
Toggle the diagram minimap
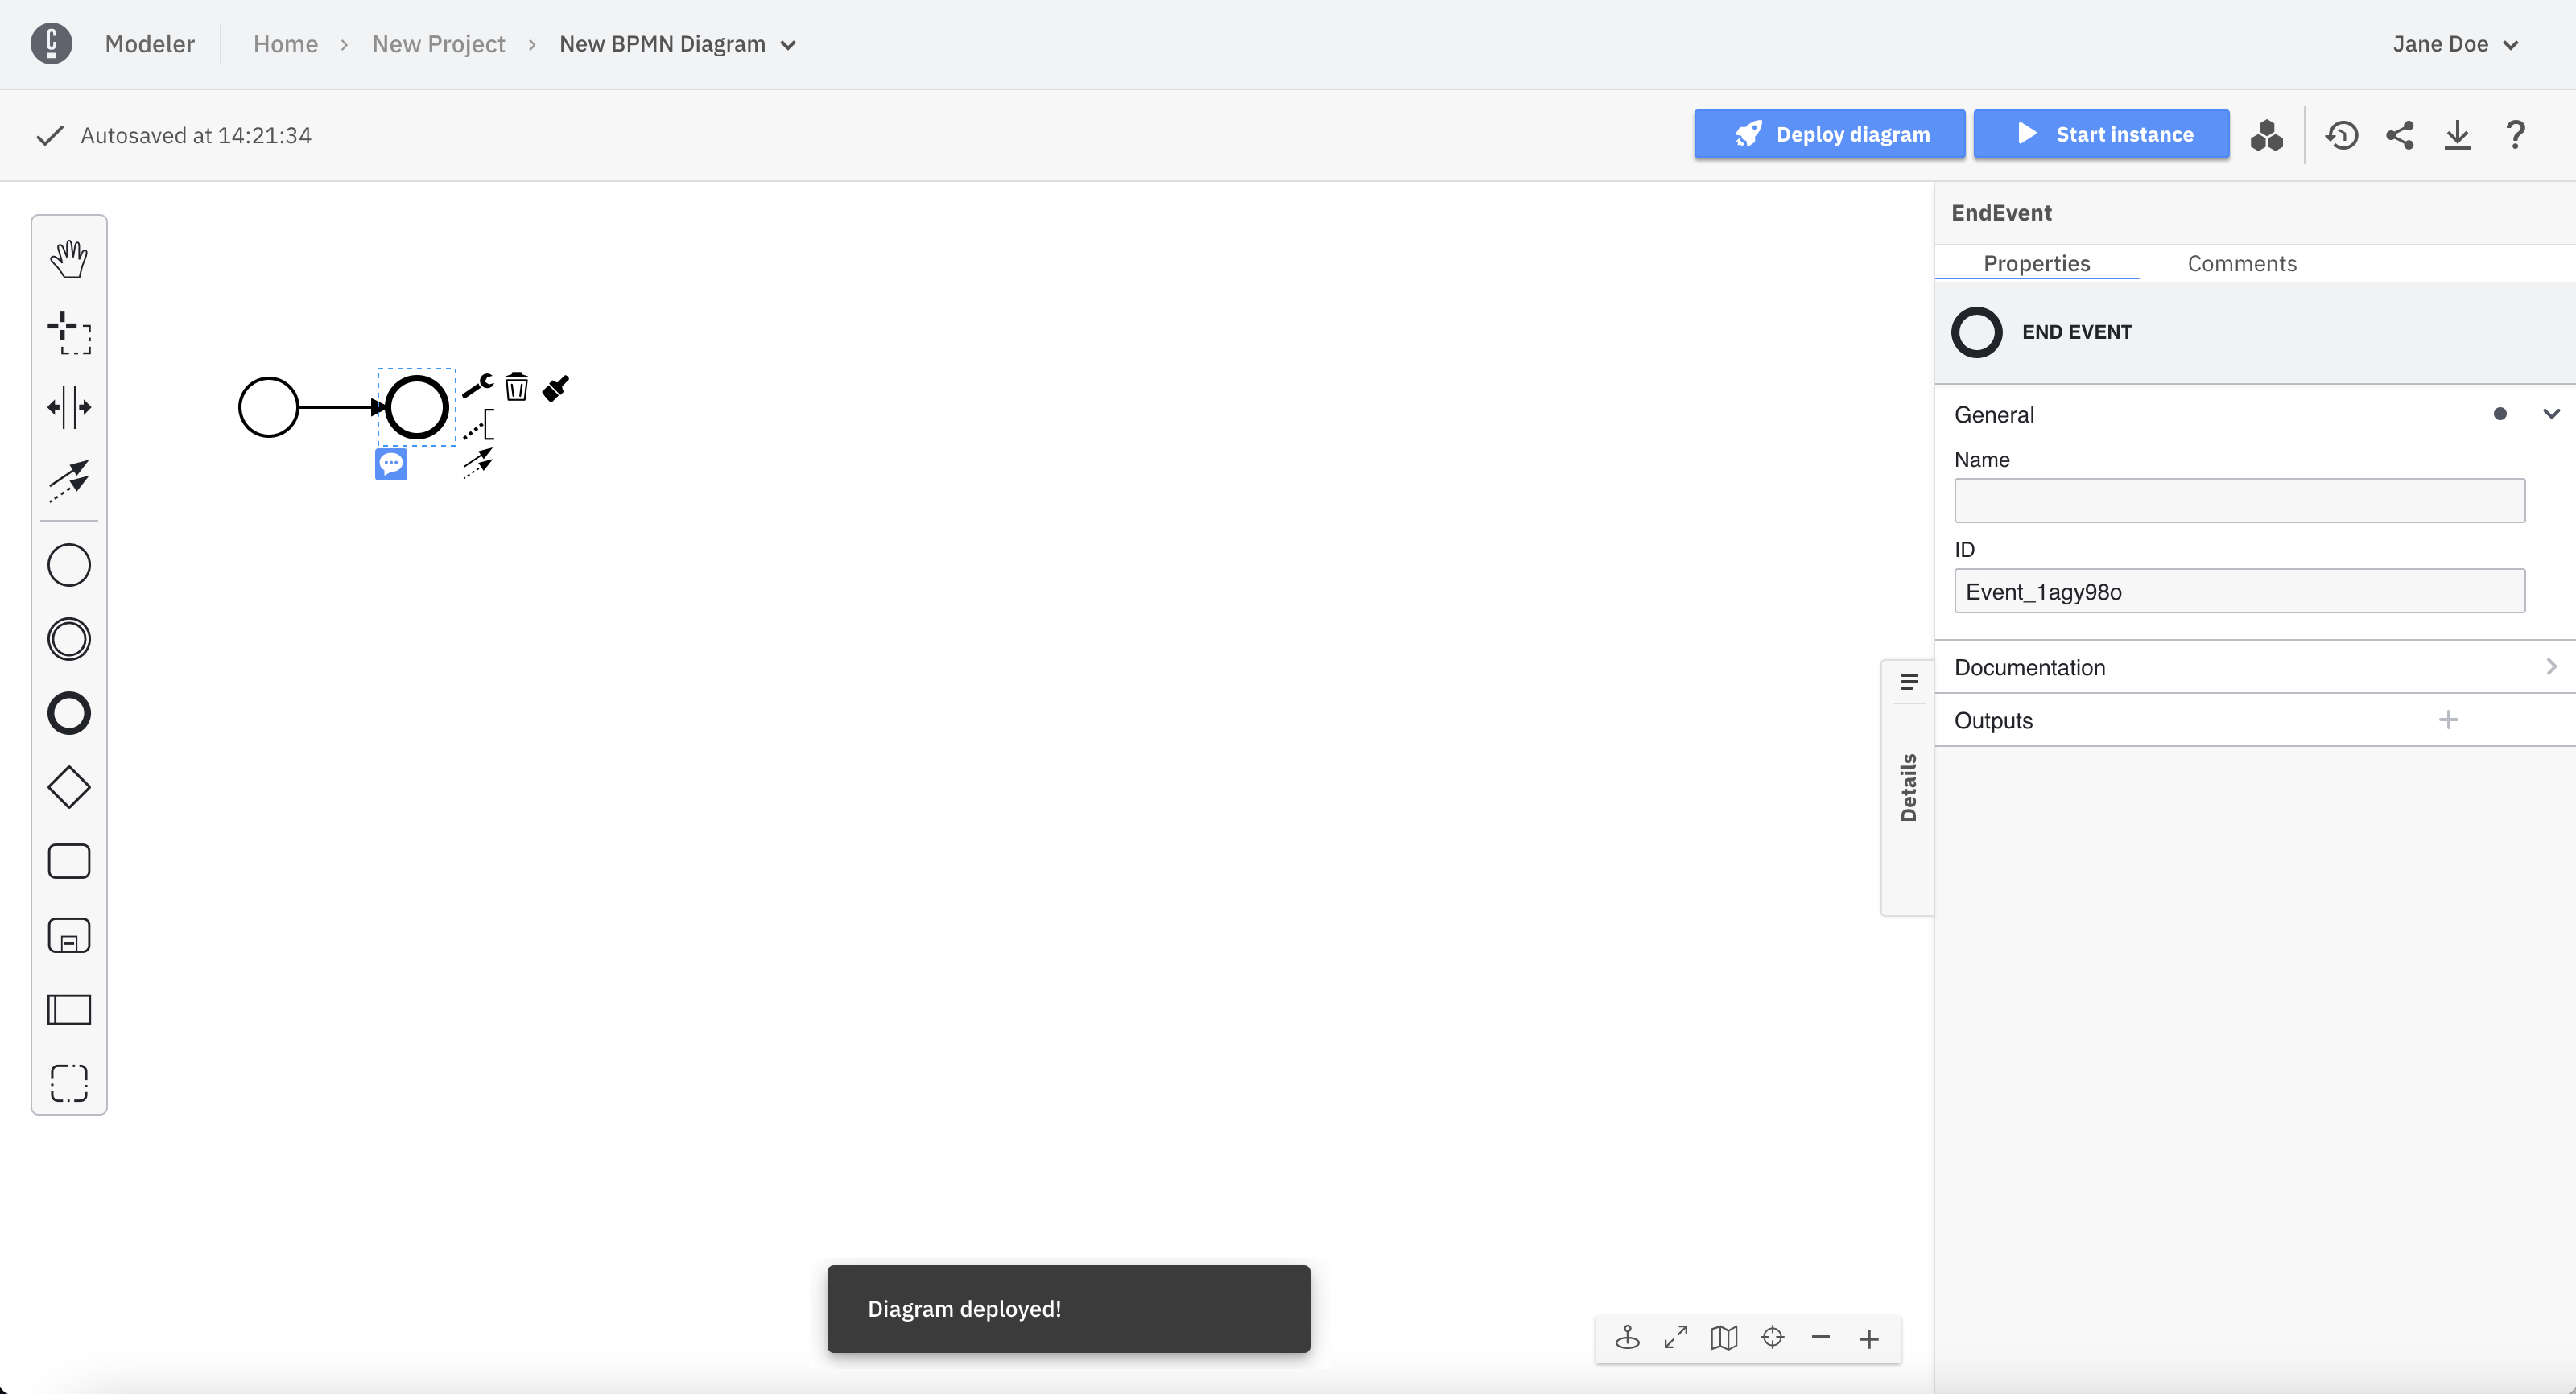pyautogui.click(x=1722, y=1338)
